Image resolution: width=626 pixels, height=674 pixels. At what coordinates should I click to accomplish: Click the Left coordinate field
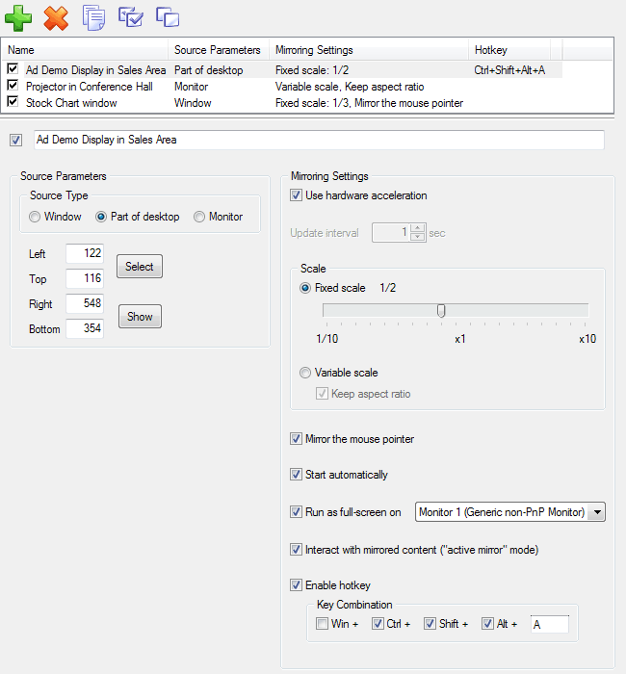(85, 253)
